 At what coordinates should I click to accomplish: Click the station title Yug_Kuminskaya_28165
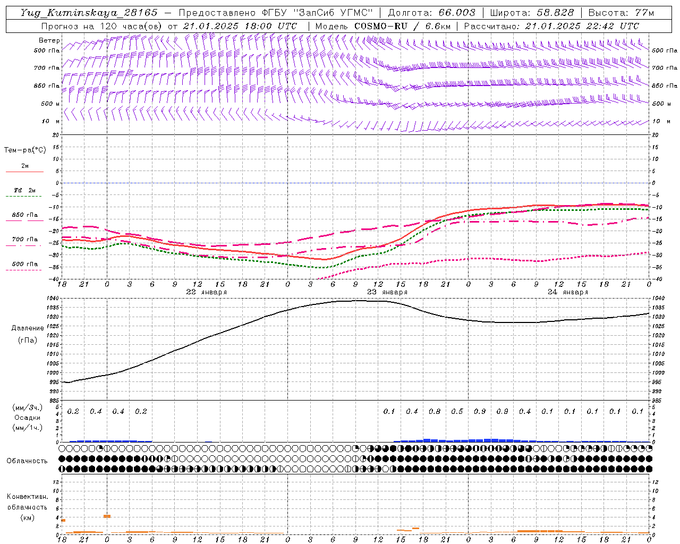[x=89, y=13]
